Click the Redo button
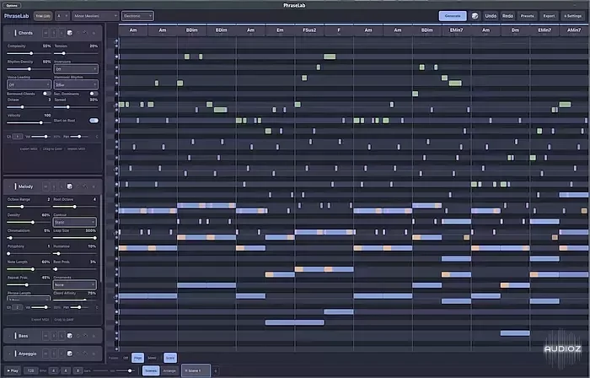The image size is (590, 378). point(507,16)
